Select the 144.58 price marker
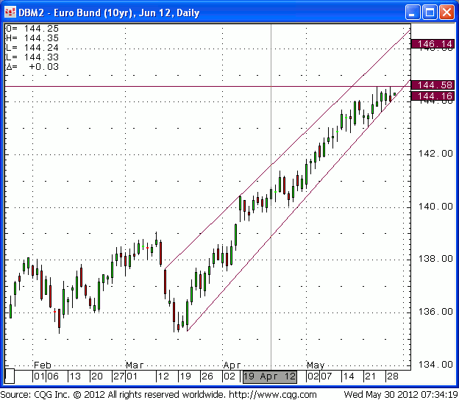This screenshot has width=459, height=400. tap(434, 85)
